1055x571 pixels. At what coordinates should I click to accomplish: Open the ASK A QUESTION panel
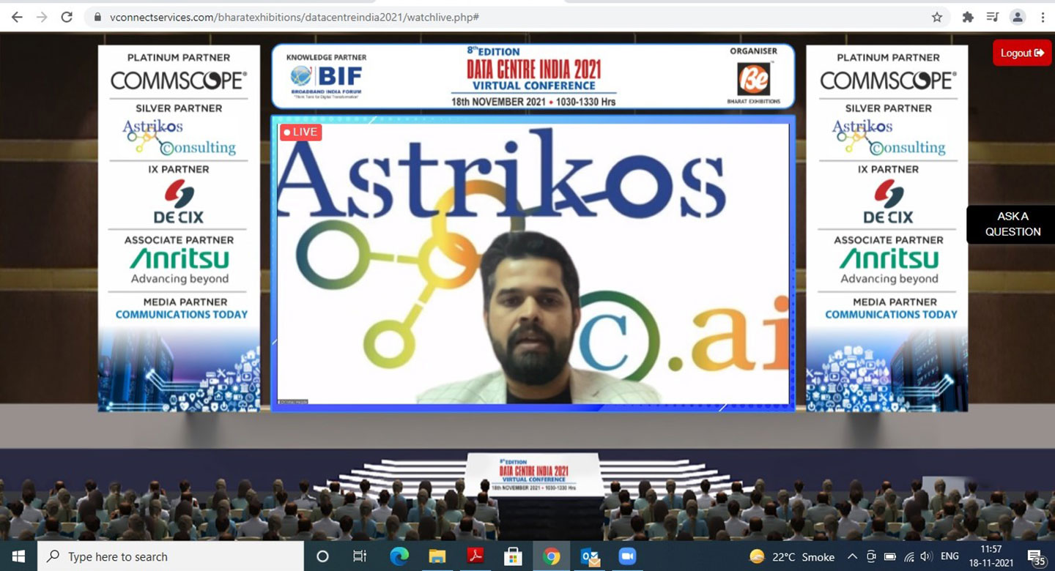click(x=1013, y=224)
